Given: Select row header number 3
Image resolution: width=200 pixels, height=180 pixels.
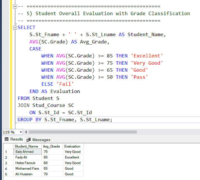Looking at the screenshot, I should coord(8,163).
